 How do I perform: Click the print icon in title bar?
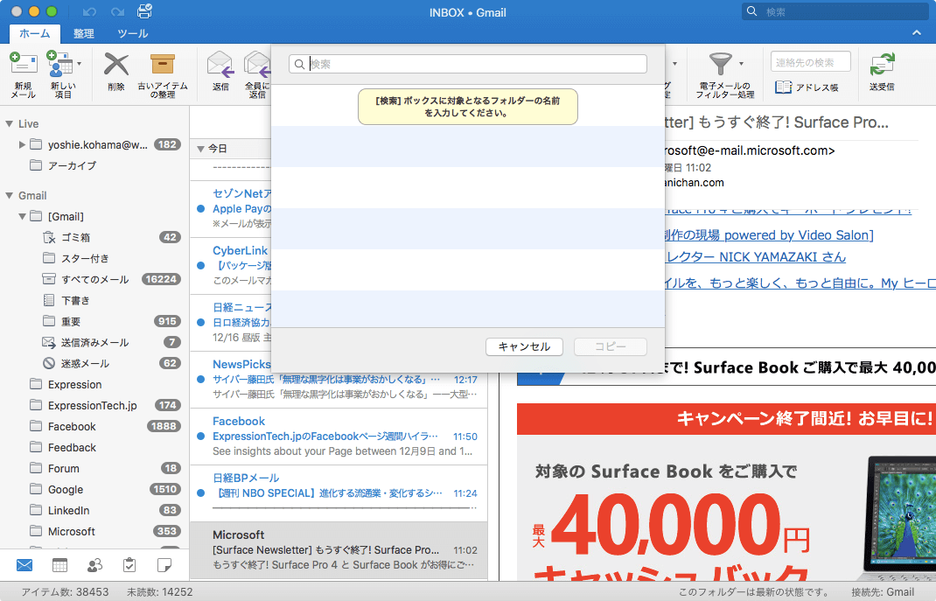(144, 11)
